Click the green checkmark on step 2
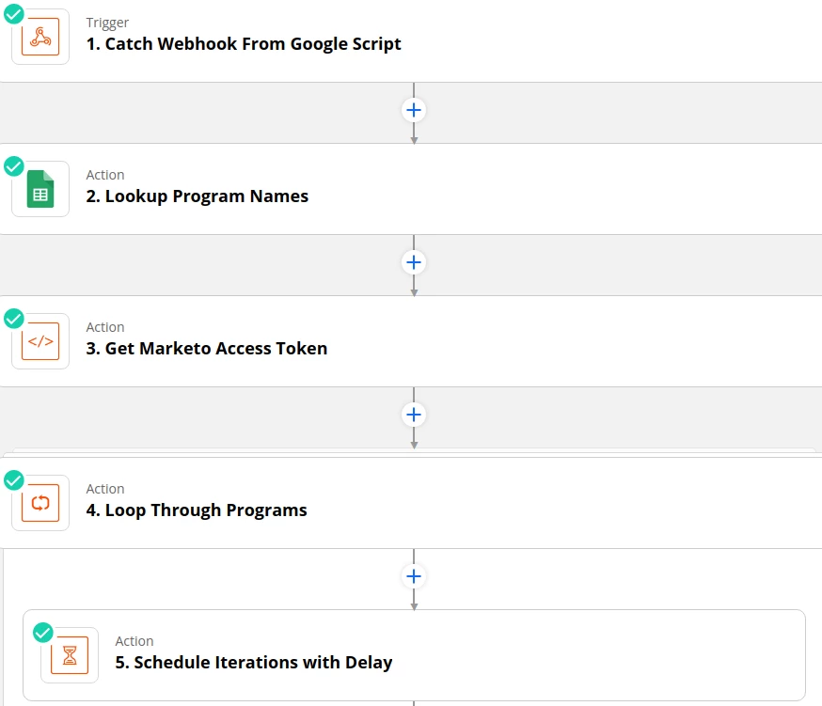The height and width of the screenshot is (706, 822). [x=14, y=166]
